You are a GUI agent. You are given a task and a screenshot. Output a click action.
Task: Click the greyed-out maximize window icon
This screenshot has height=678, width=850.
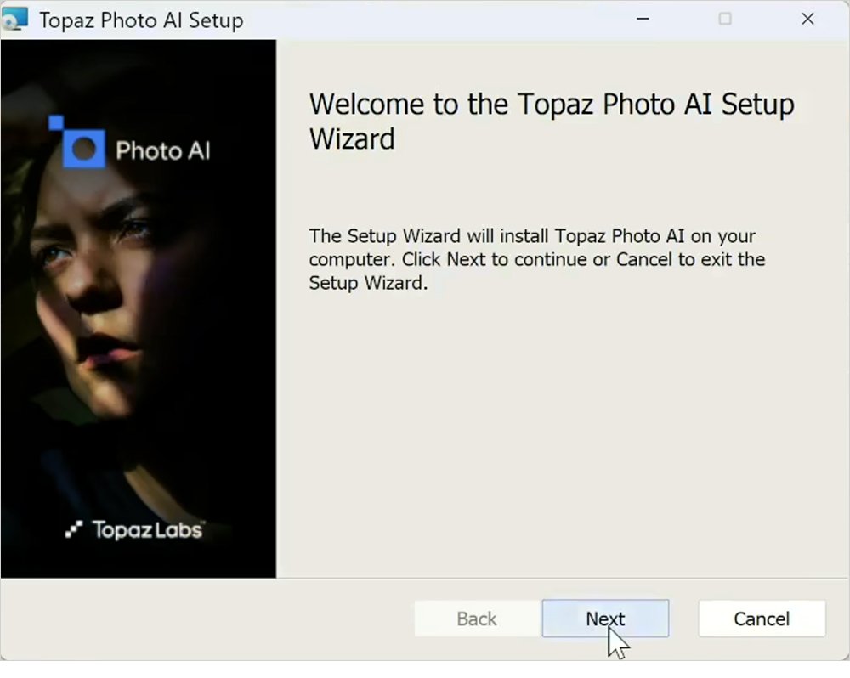(x=725, y=19)
